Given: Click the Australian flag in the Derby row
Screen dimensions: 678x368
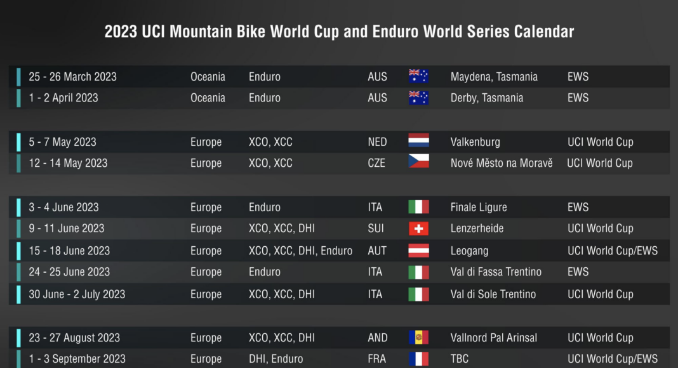Looking at the screenshot, I should (x=418, y=98).
